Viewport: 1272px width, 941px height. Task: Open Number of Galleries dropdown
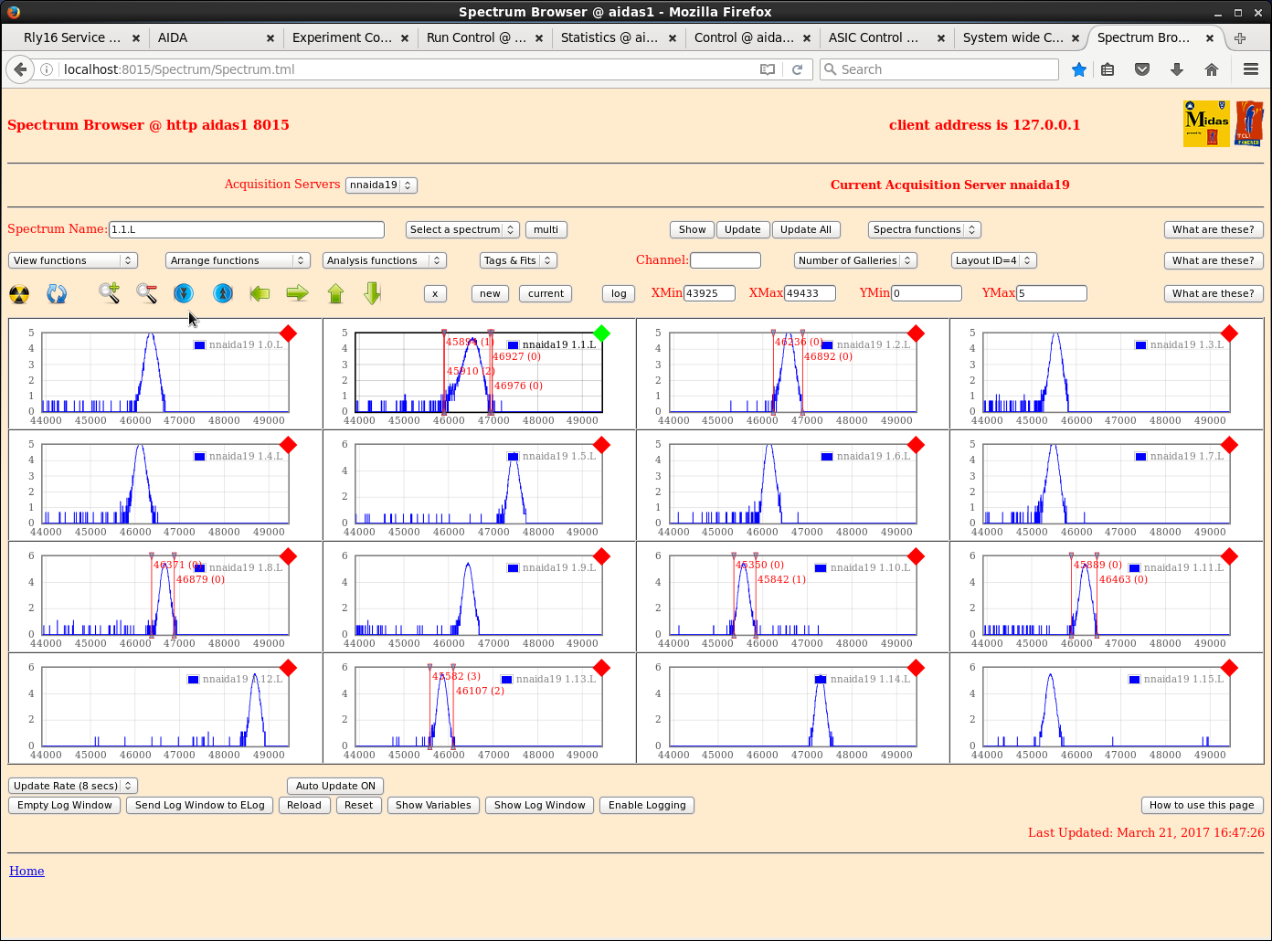pyautogui.click(x=854, y=260)
